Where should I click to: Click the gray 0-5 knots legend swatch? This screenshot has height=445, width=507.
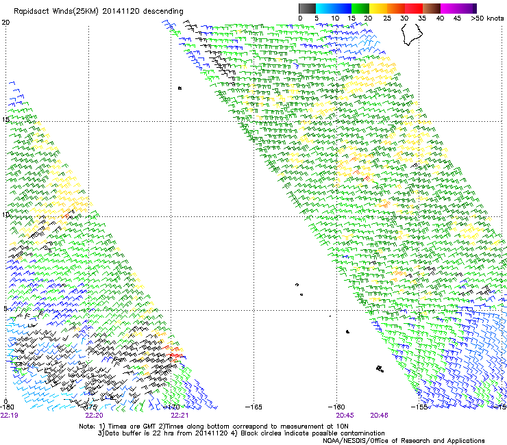pyautogui.click(x=307, y=8)
